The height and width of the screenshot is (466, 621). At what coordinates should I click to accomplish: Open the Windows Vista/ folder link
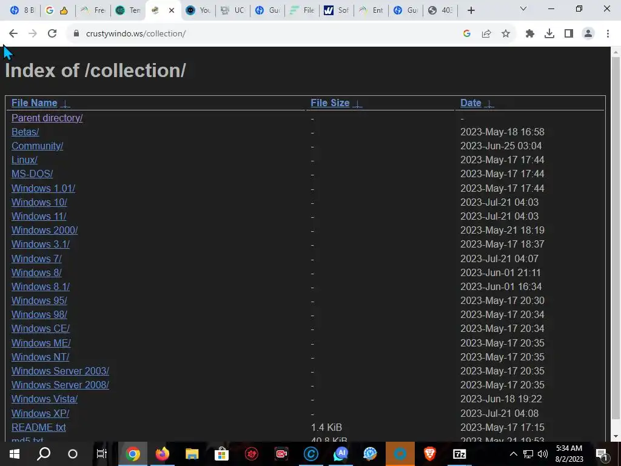pos(44,399)
